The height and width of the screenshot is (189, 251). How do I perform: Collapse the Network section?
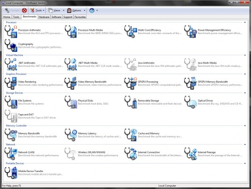245,144
